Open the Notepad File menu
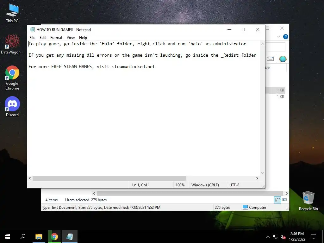The height and width of the screenshot is (243, 324). coord(32,38)
